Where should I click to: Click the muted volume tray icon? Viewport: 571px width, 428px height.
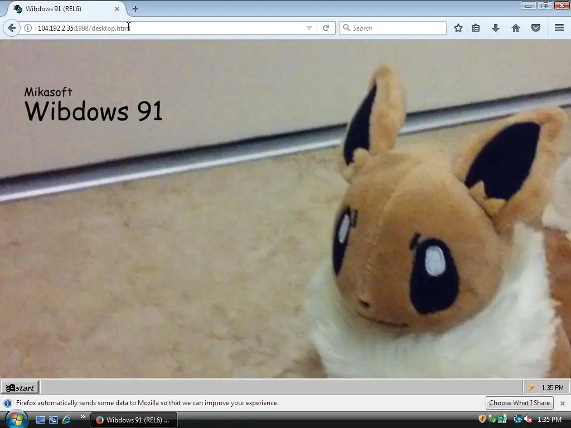pos(528,419)
